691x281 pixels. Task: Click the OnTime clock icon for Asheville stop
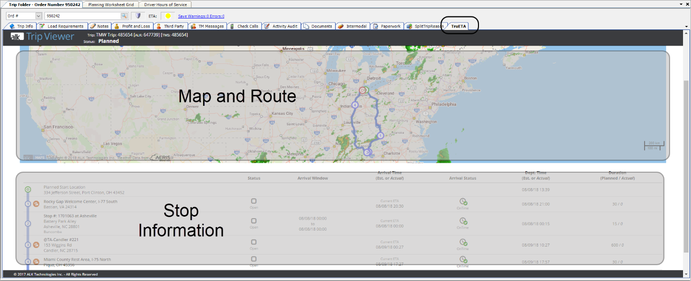click(463, 221)
